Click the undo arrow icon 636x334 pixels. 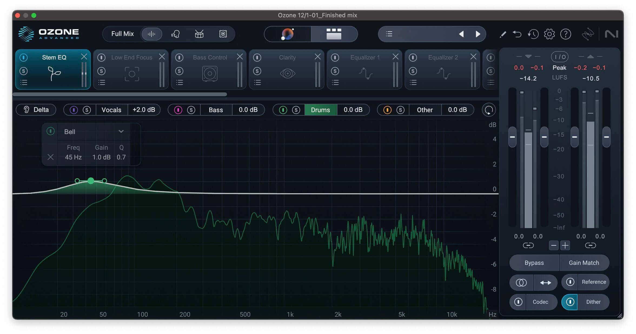pyautogui.click(x=517, y=34)
